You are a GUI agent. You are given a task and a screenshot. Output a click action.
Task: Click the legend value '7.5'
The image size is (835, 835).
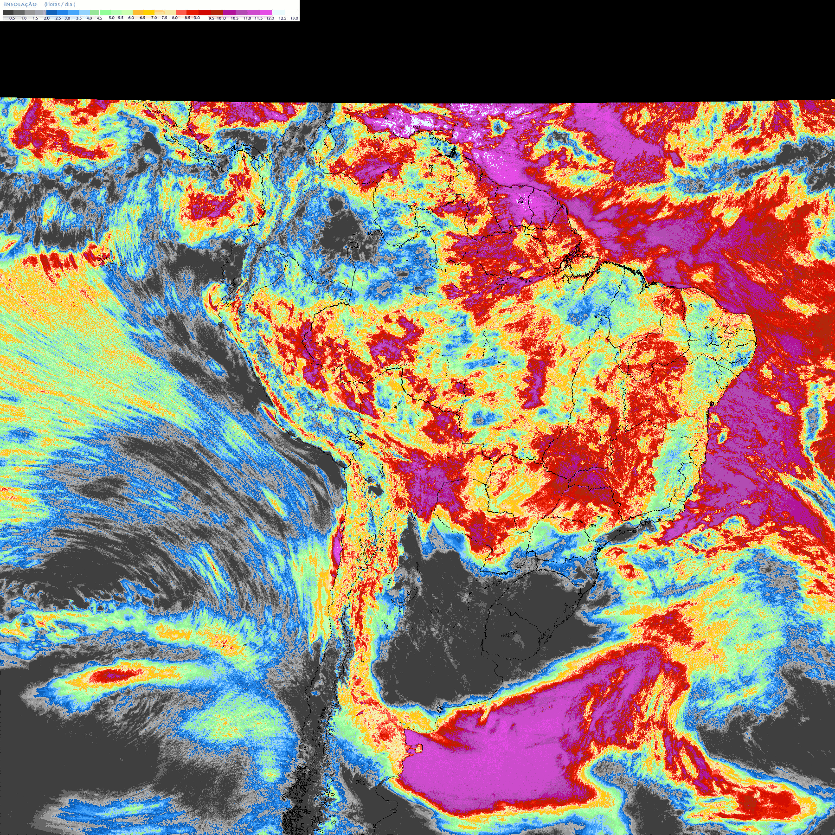164,18
